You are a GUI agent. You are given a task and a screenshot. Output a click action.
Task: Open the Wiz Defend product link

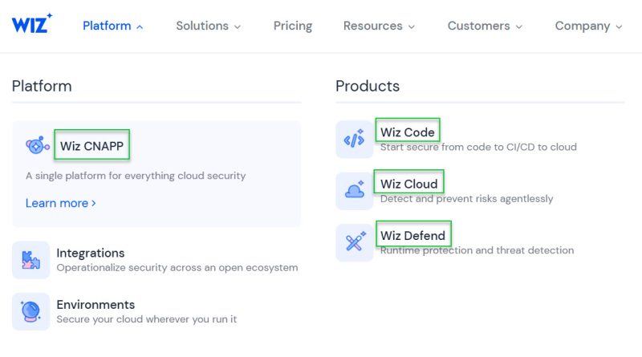click(412, 235)
